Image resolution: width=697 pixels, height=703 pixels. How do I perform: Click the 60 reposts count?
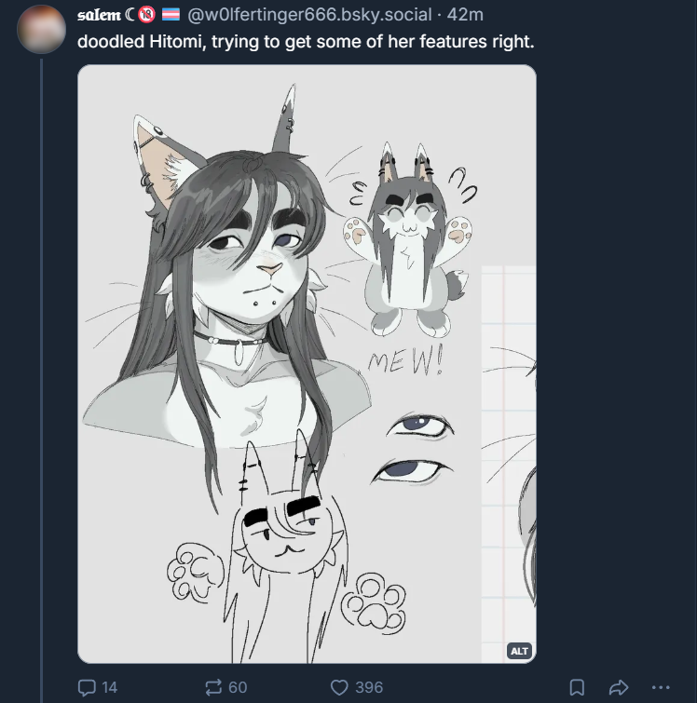click(x=238, y=687)
